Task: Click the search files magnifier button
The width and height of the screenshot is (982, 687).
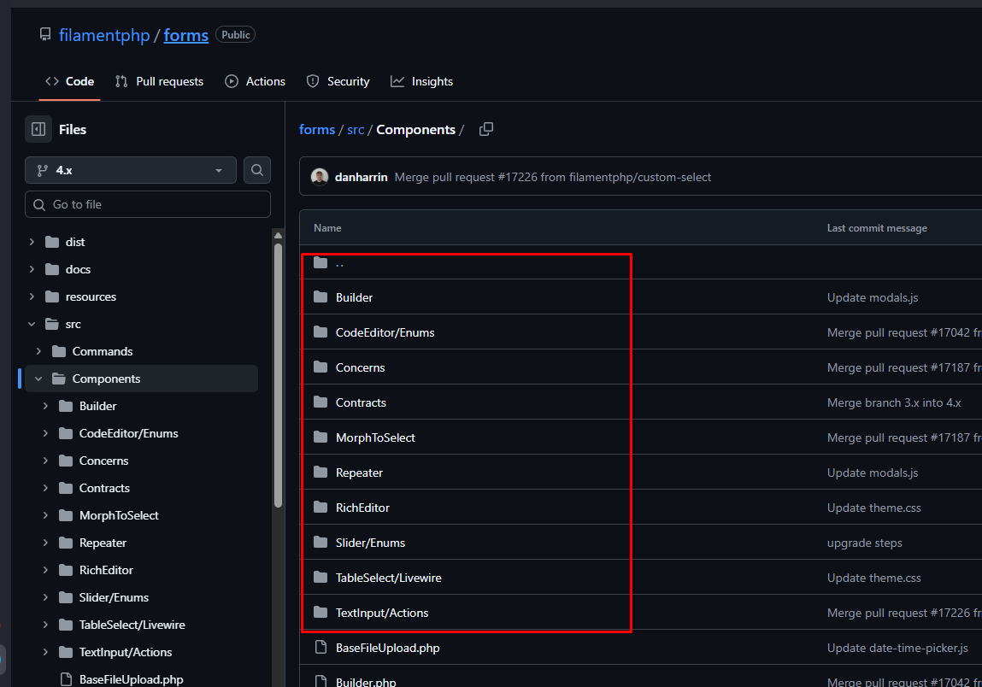Action: click(256, 170)
